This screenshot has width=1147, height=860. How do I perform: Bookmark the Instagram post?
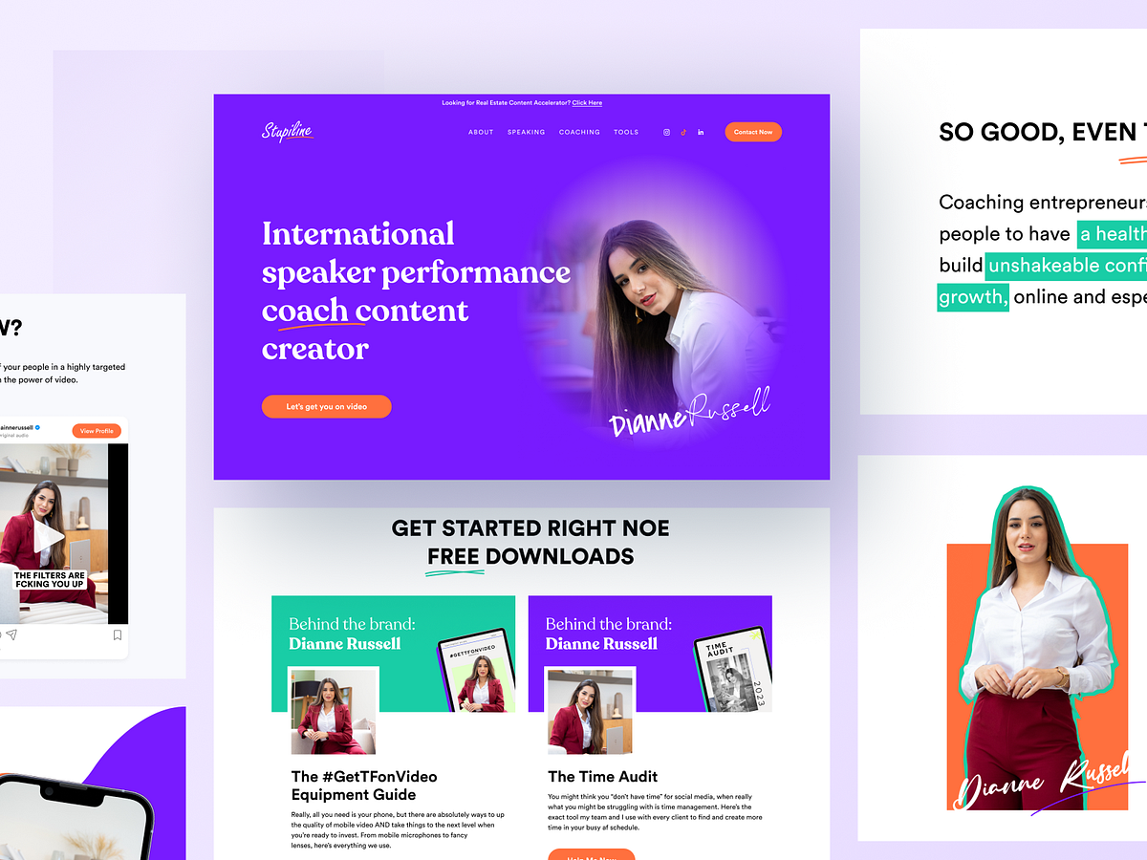pyautogui.click(x=118, y=634)
